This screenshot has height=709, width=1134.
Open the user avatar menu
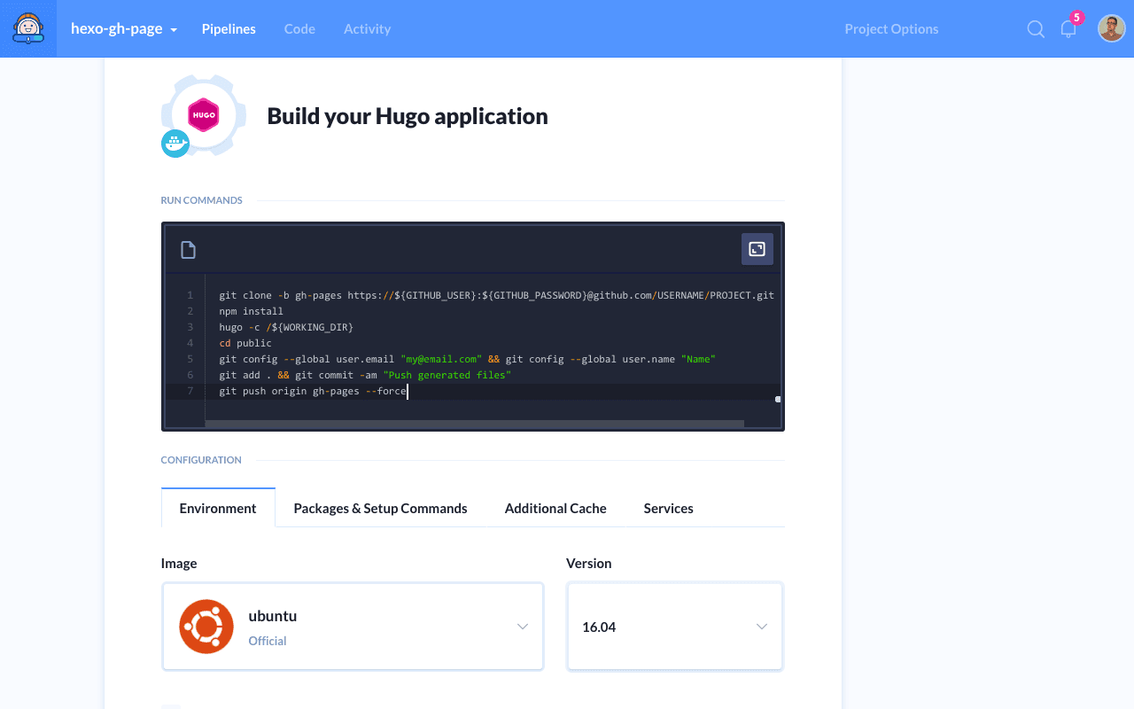1112,28
